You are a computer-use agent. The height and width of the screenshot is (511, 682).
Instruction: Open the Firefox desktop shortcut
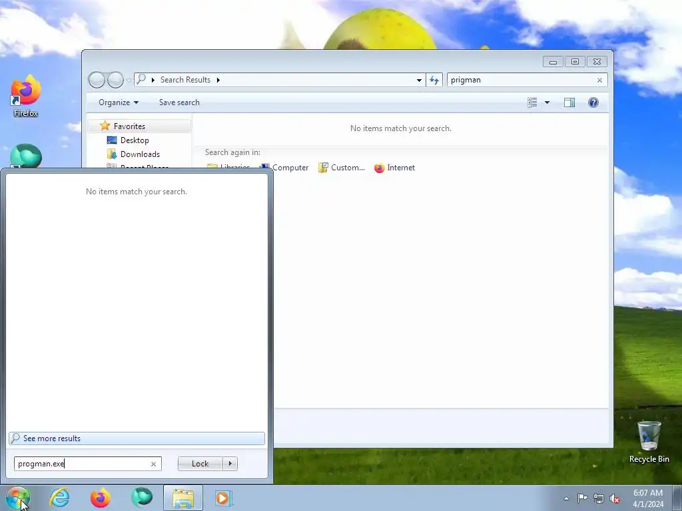(26, 96)
